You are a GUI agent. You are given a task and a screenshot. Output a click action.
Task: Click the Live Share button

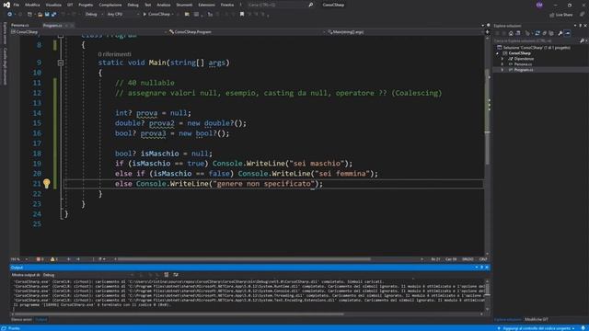tap(560, 15)
